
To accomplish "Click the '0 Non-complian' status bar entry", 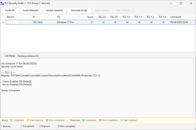I will [x=66, y=126].
